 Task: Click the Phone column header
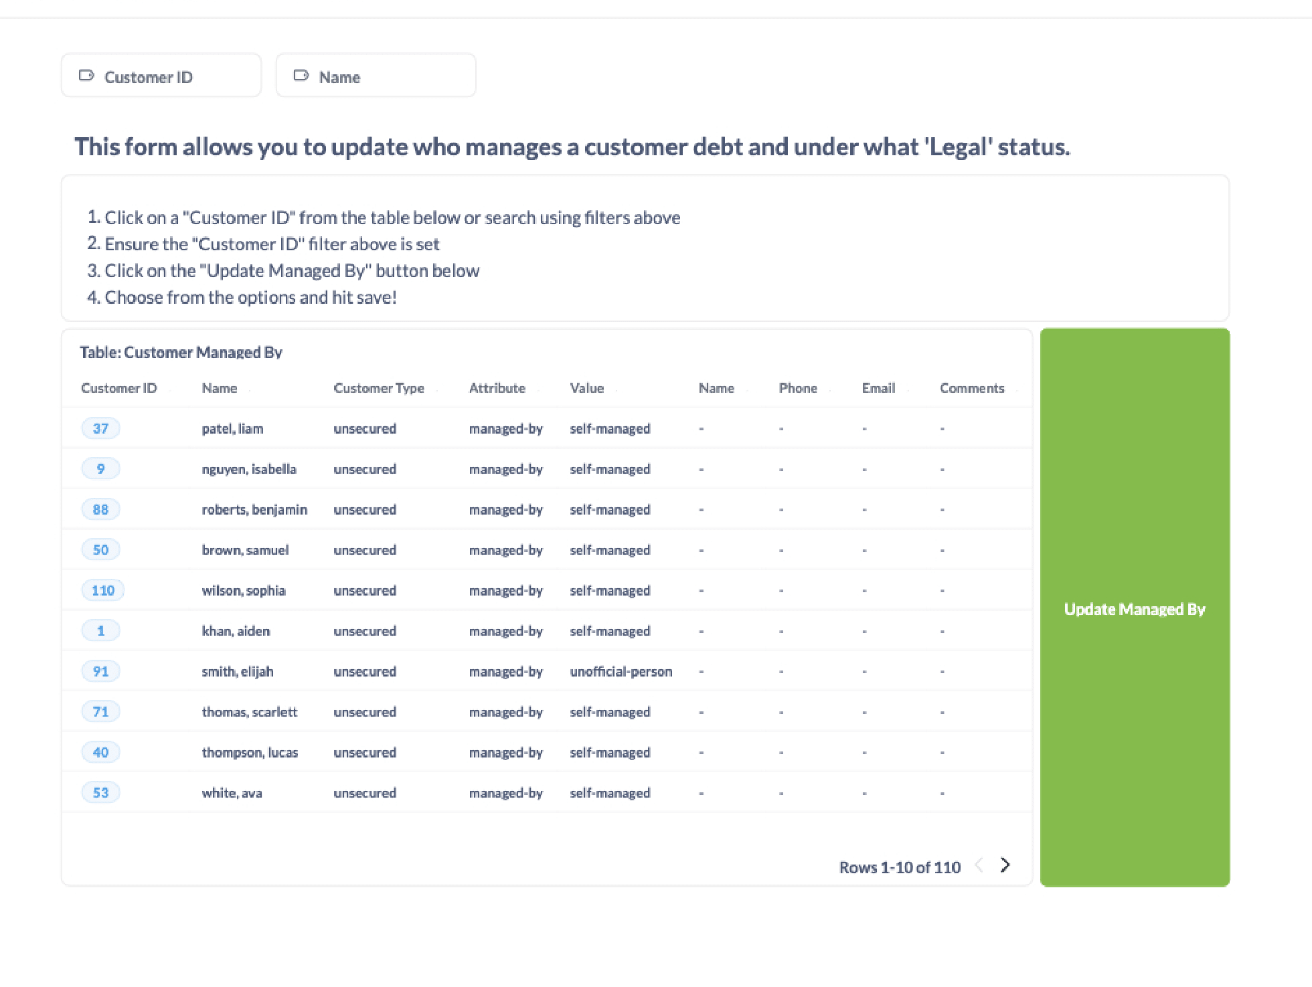[798, 388]
